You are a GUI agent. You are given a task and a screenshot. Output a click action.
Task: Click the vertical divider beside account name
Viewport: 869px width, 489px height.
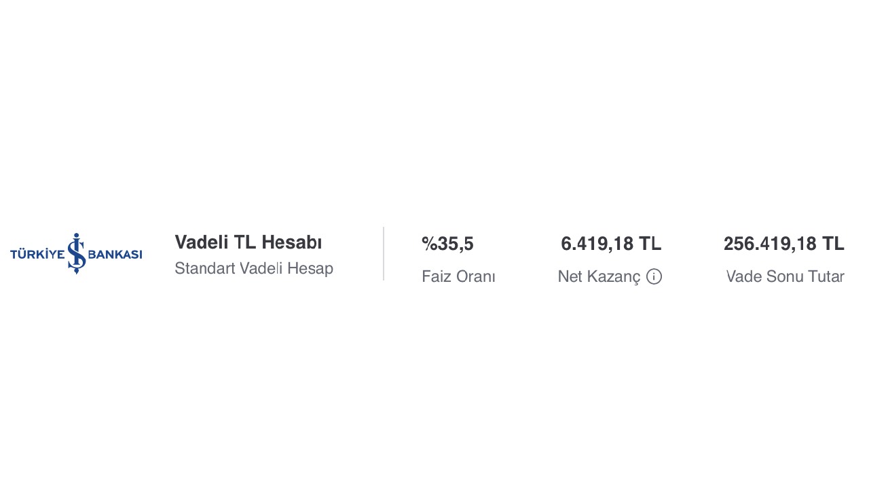pos(384,253)
